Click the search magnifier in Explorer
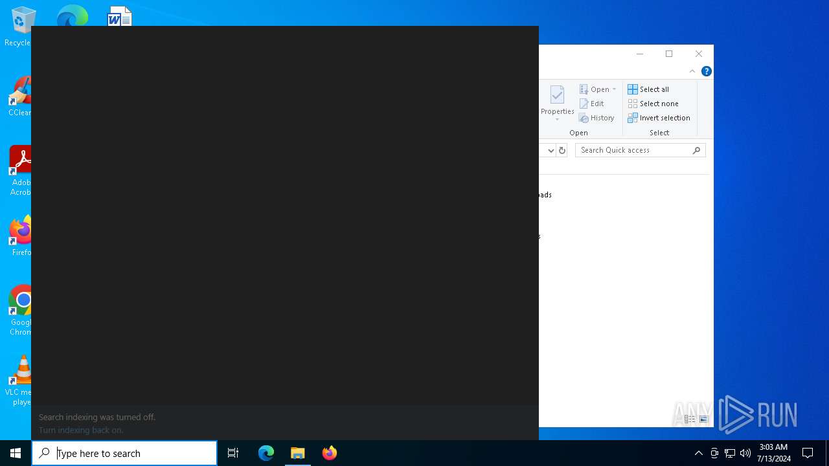829x466 pixels. coord(697,150)
